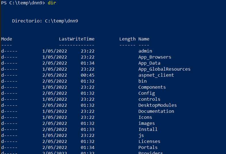Click the 'Components' folder name
Viewport: 226px width, 154px height.
pyautogui.click(x=152, y=87)
